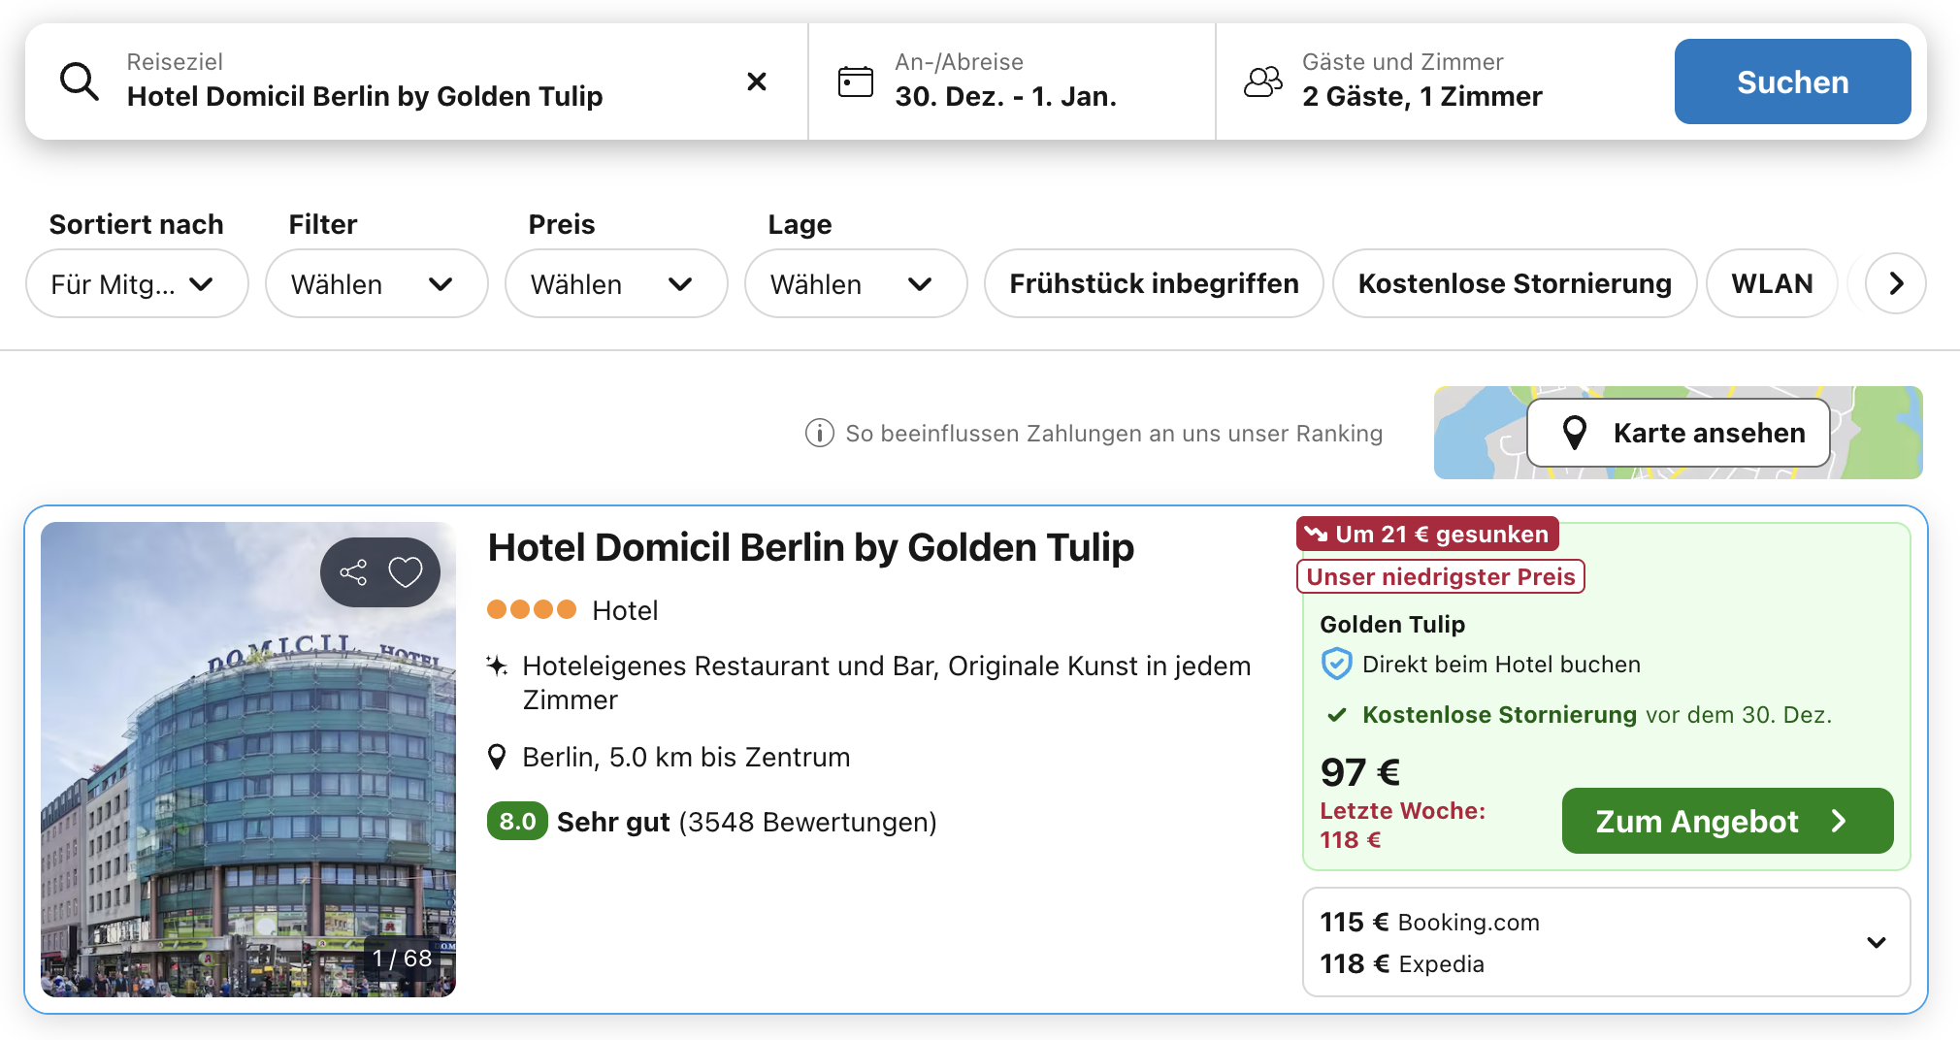Click the search magnifier icon

80,81
